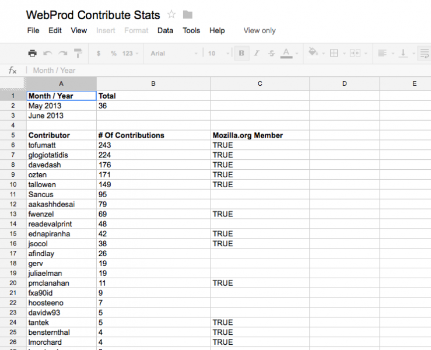The height and width of the screenshot is (350, 431).
Task: Toggle Bold formatting button
Action: 241,53
